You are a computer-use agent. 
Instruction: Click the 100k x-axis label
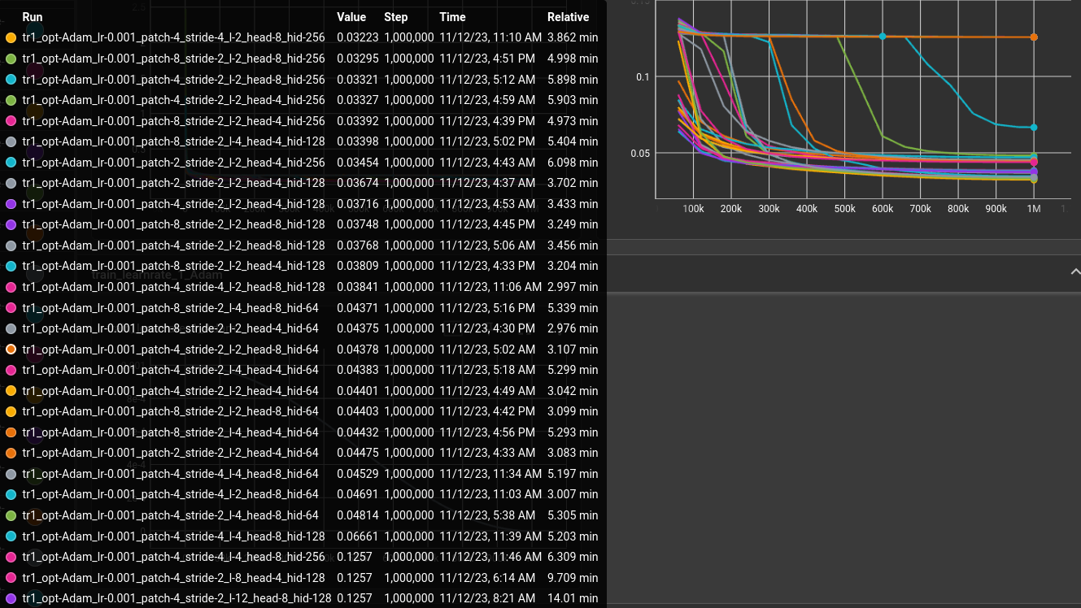pos(693,209)
